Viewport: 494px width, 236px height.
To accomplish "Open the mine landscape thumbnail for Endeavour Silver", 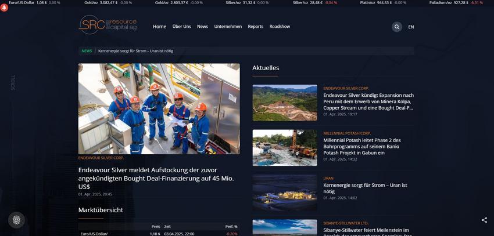I will point(285,103).
